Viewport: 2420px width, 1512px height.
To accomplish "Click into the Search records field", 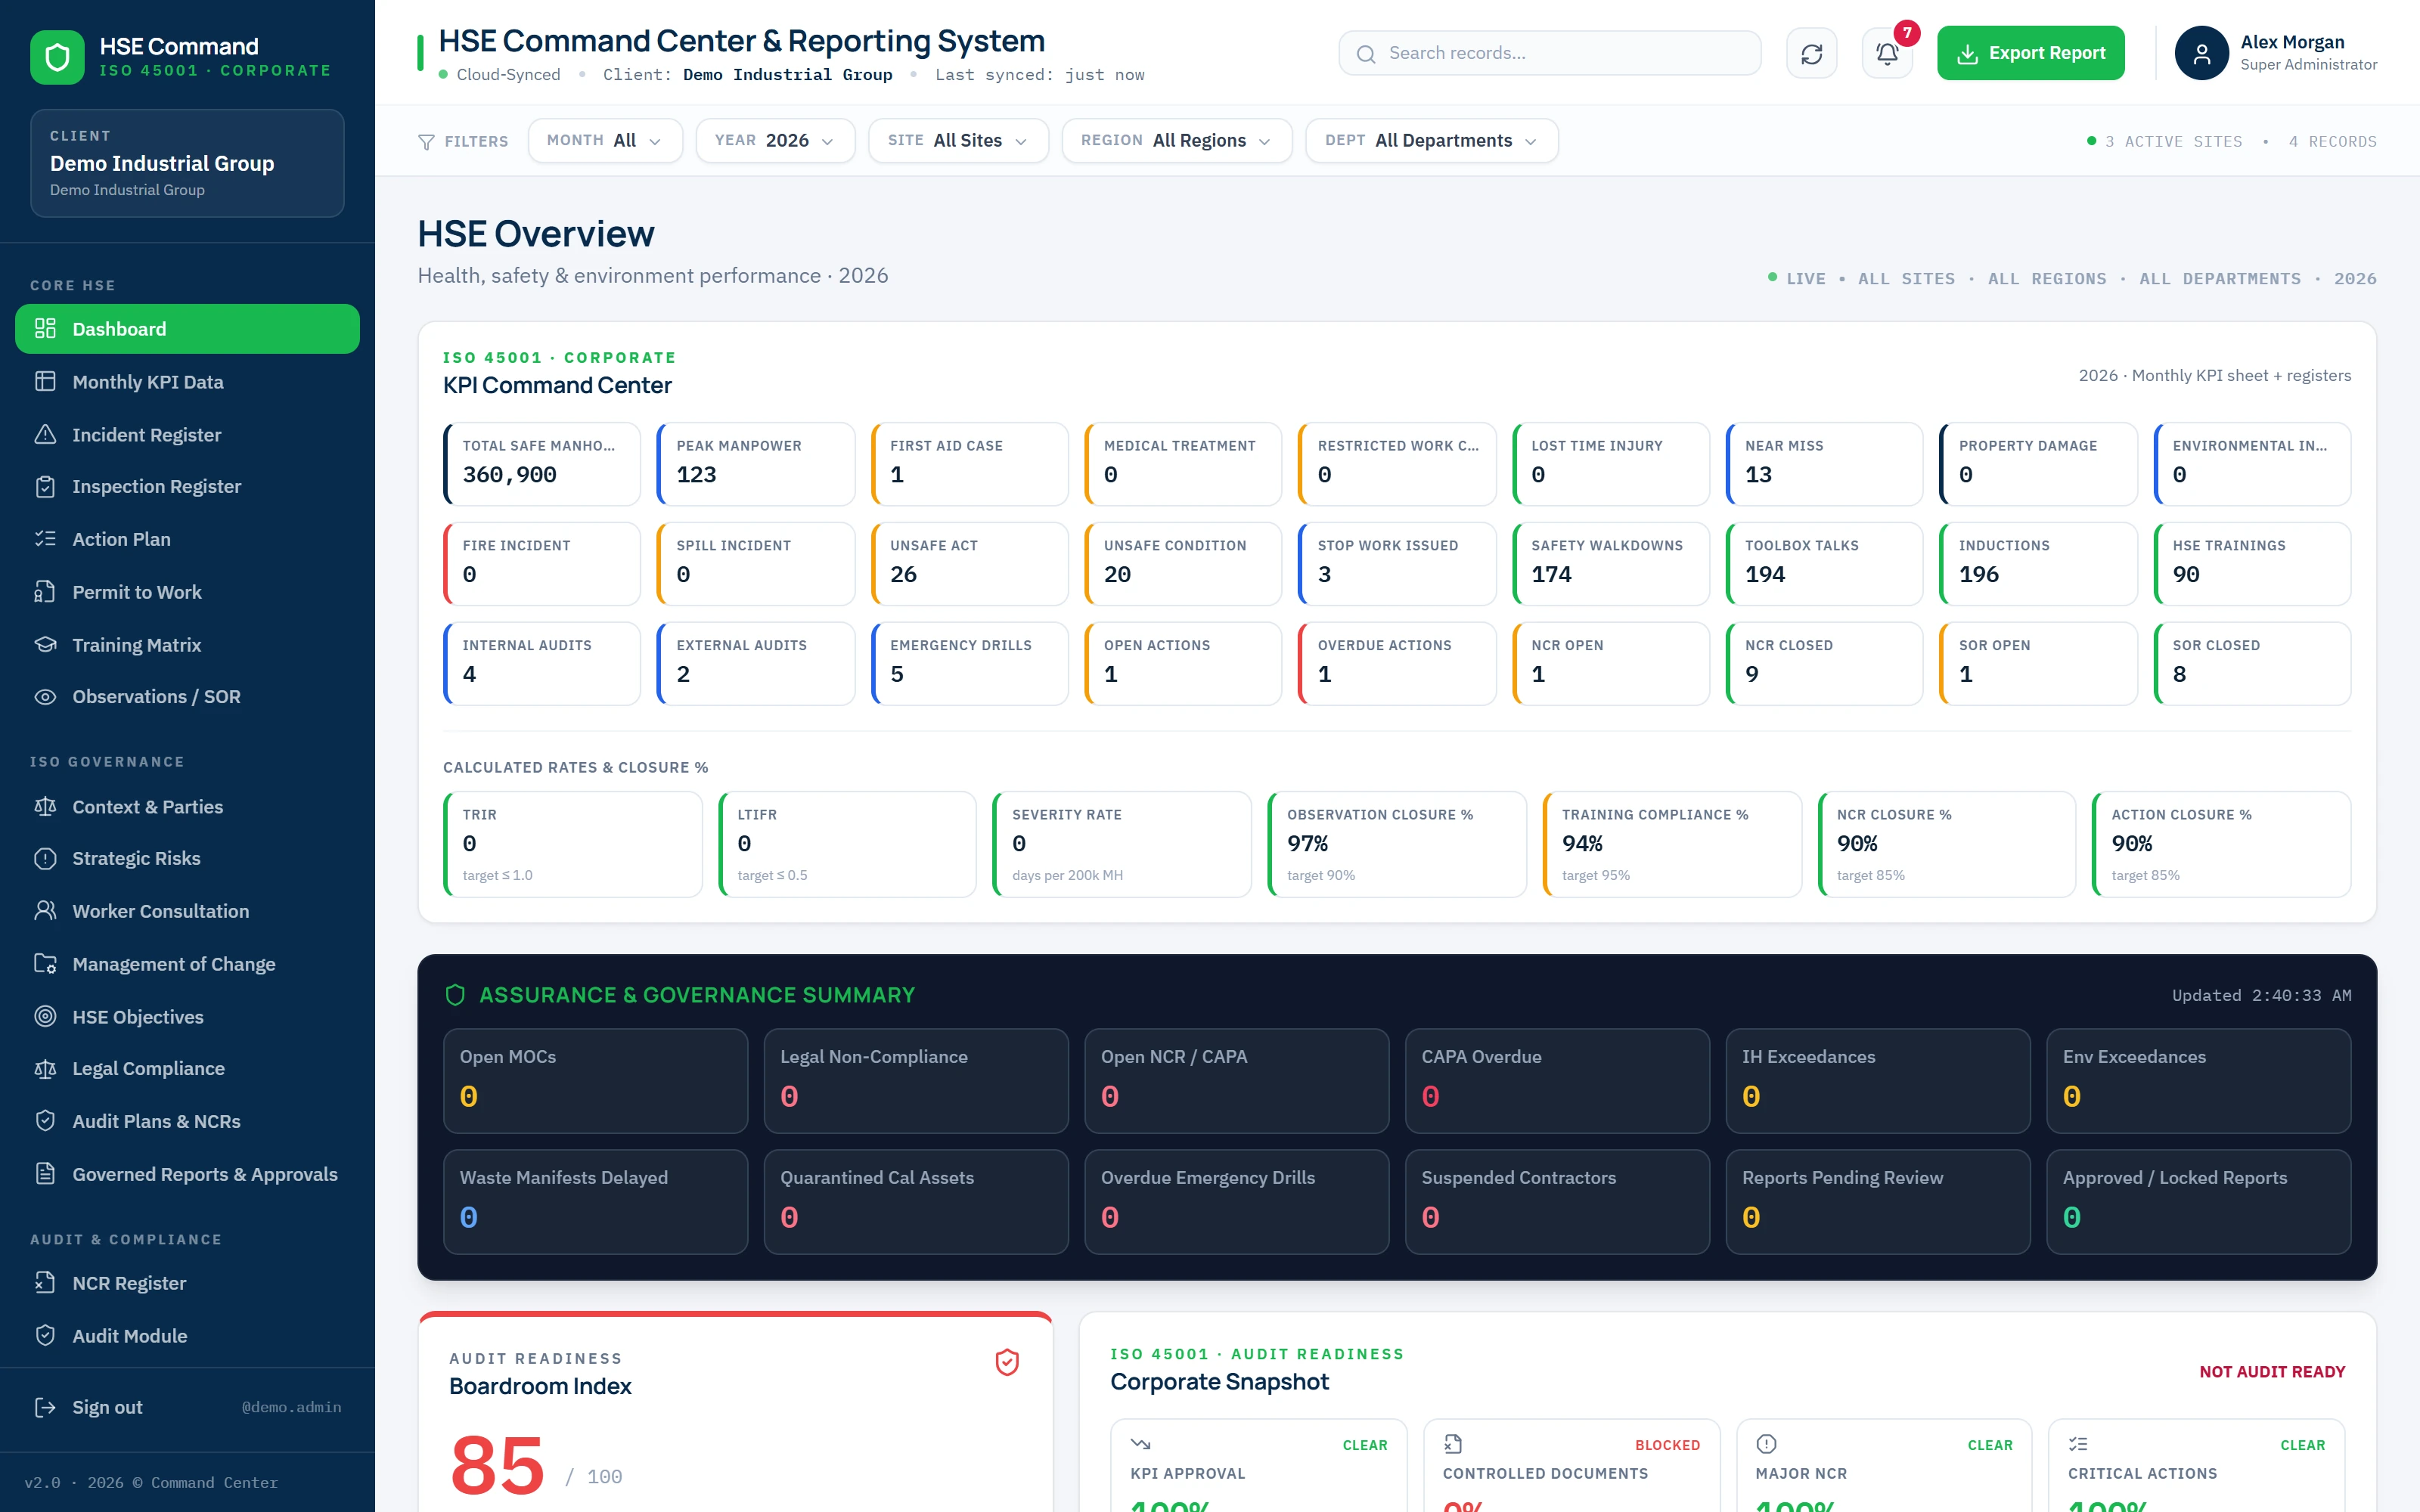I will pos(1549,53).
